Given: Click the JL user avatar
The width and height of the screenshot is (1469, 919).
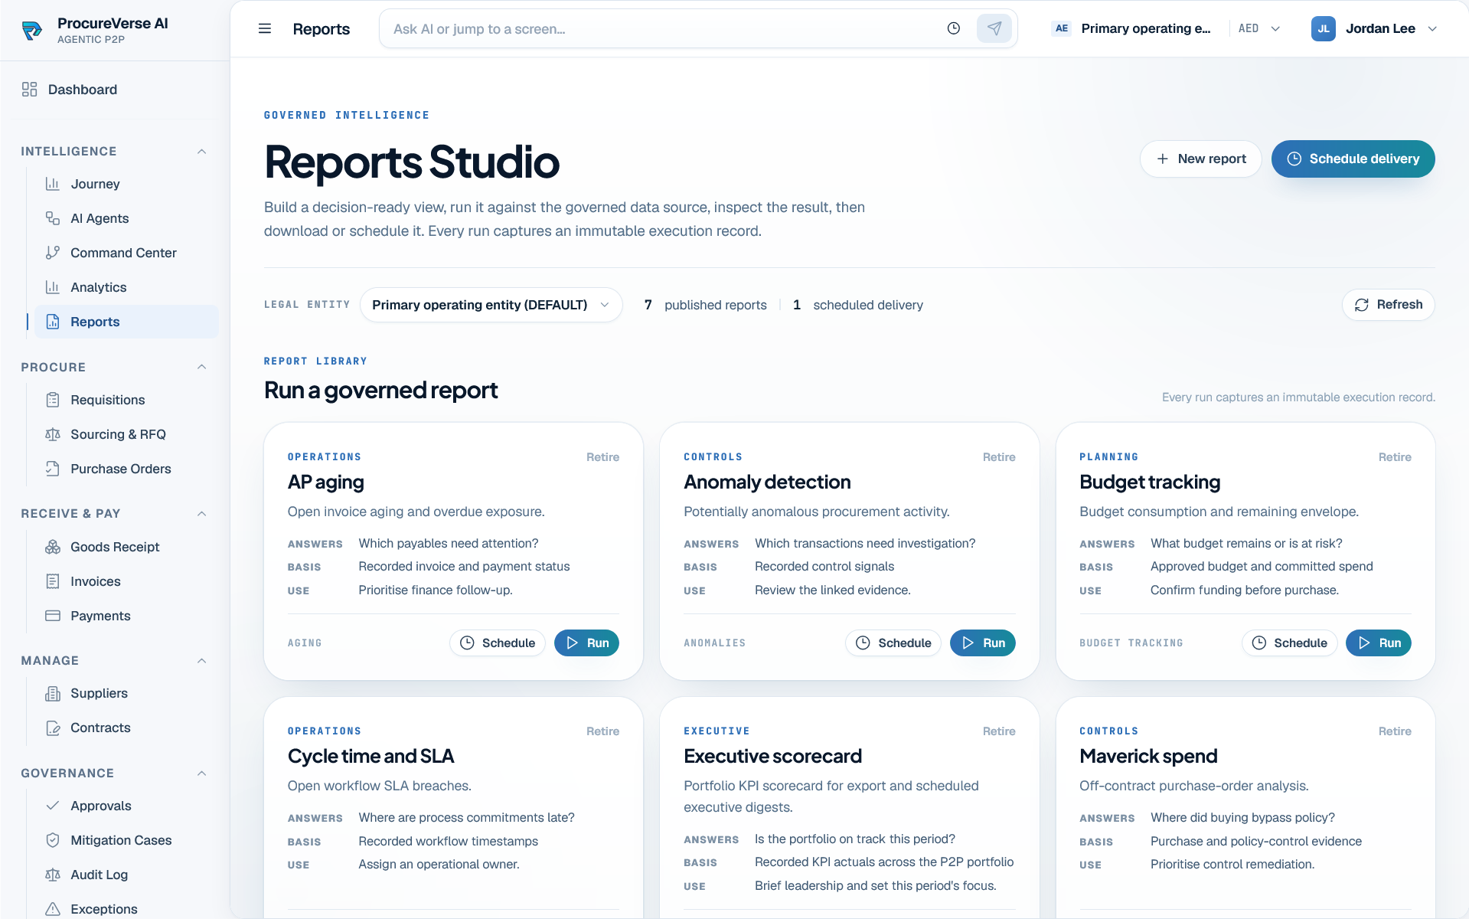Looking at the screenshot, I should (x=1324, y=29).
